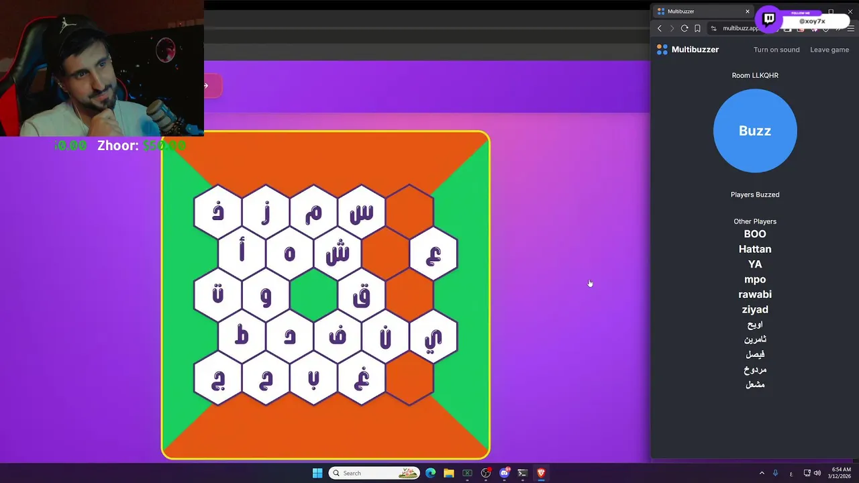
Task: Open Microsoft Edge from the taskbar
Action: click(431, 473)
